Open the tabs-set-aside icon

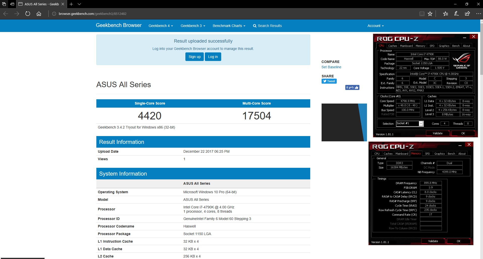(x=4, y=4)
